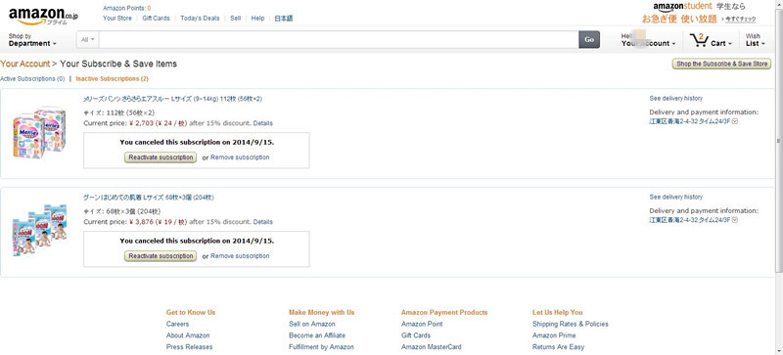Switch language to 日本語
This screenshot has width=783, height=355.
[284, 18]
